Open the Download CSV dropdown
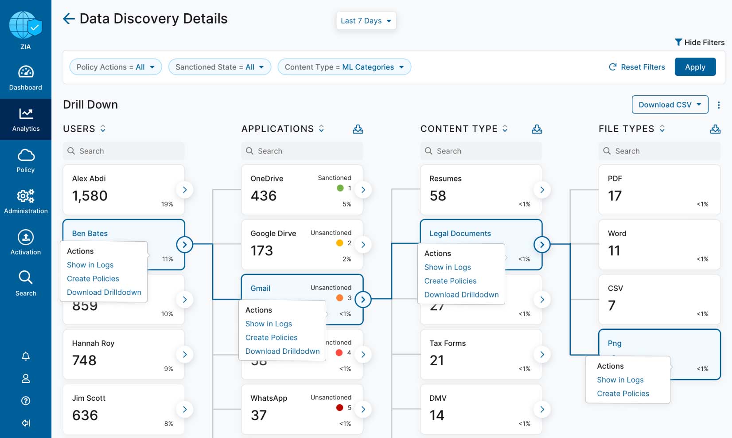 [x=670, y=105]
